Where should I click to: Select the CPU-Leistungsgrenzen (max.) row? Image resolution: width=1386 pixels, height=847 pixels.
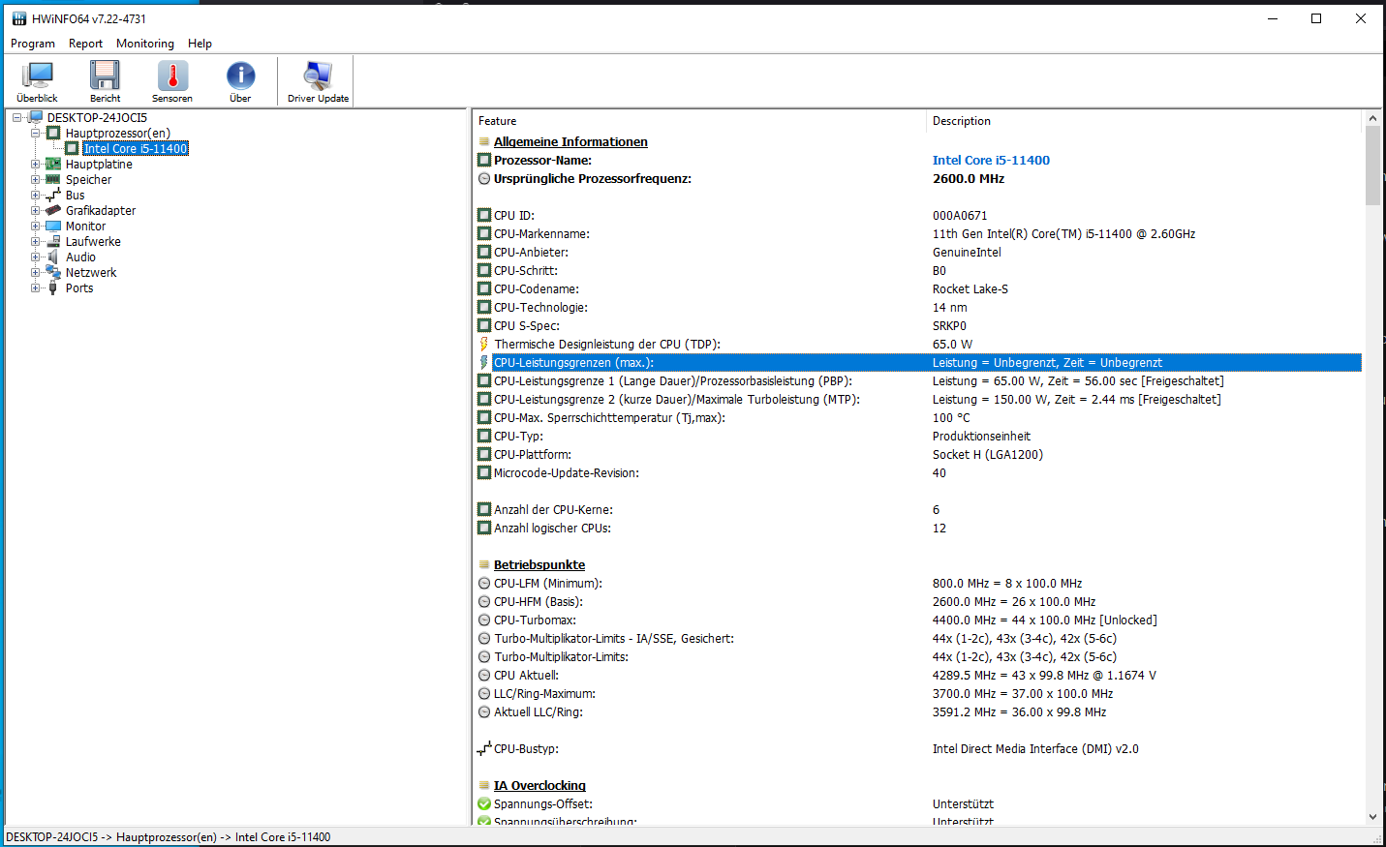click(918, 362)
